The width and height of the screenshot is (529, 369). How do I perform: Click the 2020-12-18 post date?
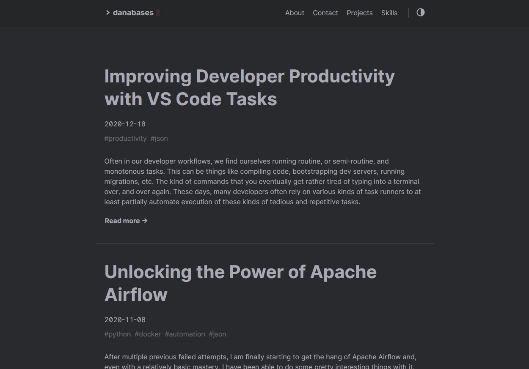125,124
